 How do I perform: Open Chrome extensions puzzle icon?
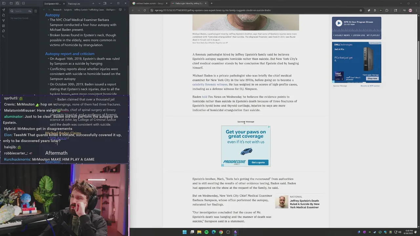click(387, 10)
